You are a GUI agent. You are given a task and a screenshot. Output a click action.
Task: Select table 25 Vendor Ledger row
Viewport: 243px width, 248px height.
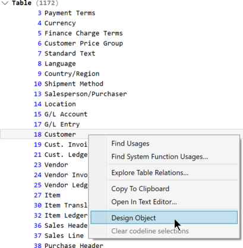[61, 185]
